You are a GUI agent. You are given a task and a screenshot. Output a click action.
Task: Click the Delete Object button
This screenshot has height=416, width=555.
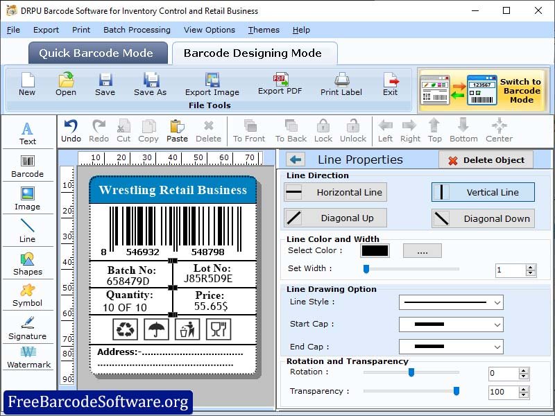coord(487,159)
